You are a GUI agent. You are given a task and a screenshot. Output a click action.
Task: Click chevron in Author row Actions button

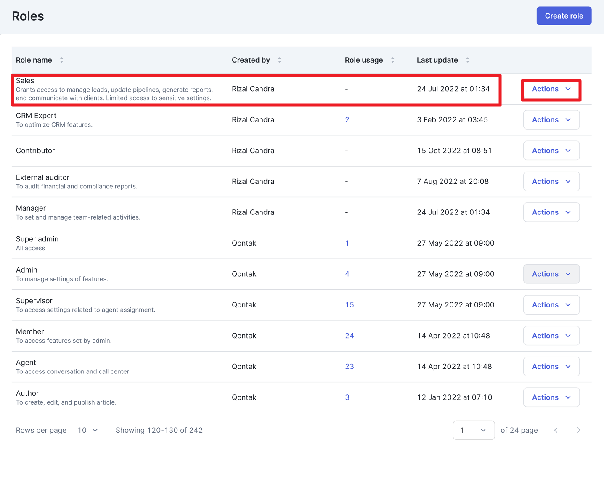tap(568, 397)
